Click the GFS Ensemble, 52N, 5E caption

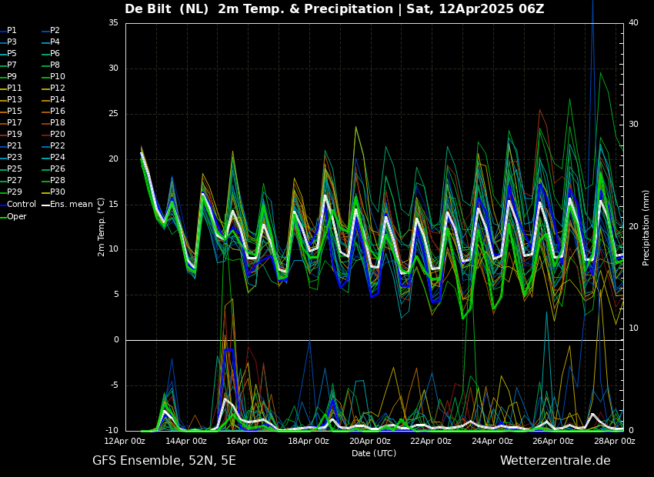tap(165, 461)
